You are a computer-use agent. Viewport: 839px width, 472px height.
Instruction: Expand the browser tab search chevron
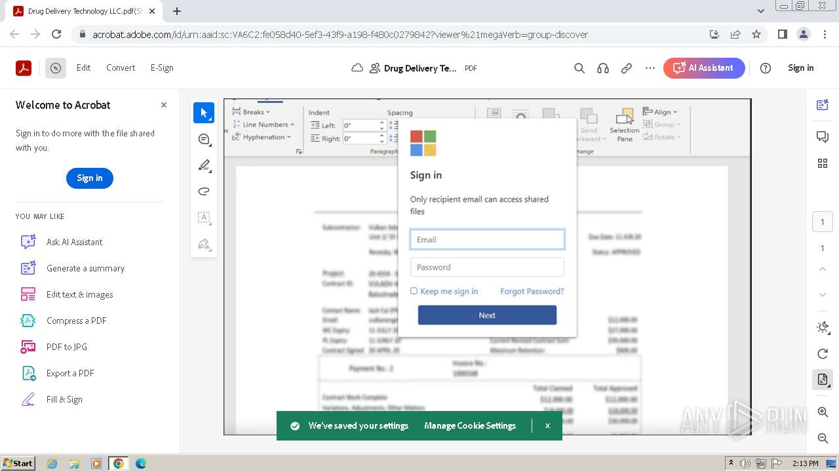pos(761,11)
